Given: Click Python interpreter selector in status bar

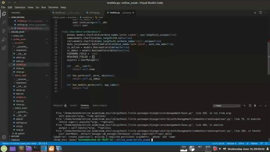Looking at the screenshot, I should coord(19,144).
